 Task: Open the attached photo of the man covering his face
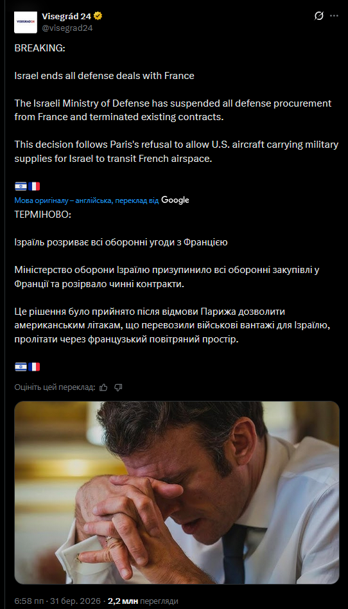click(x=177, y=493)
